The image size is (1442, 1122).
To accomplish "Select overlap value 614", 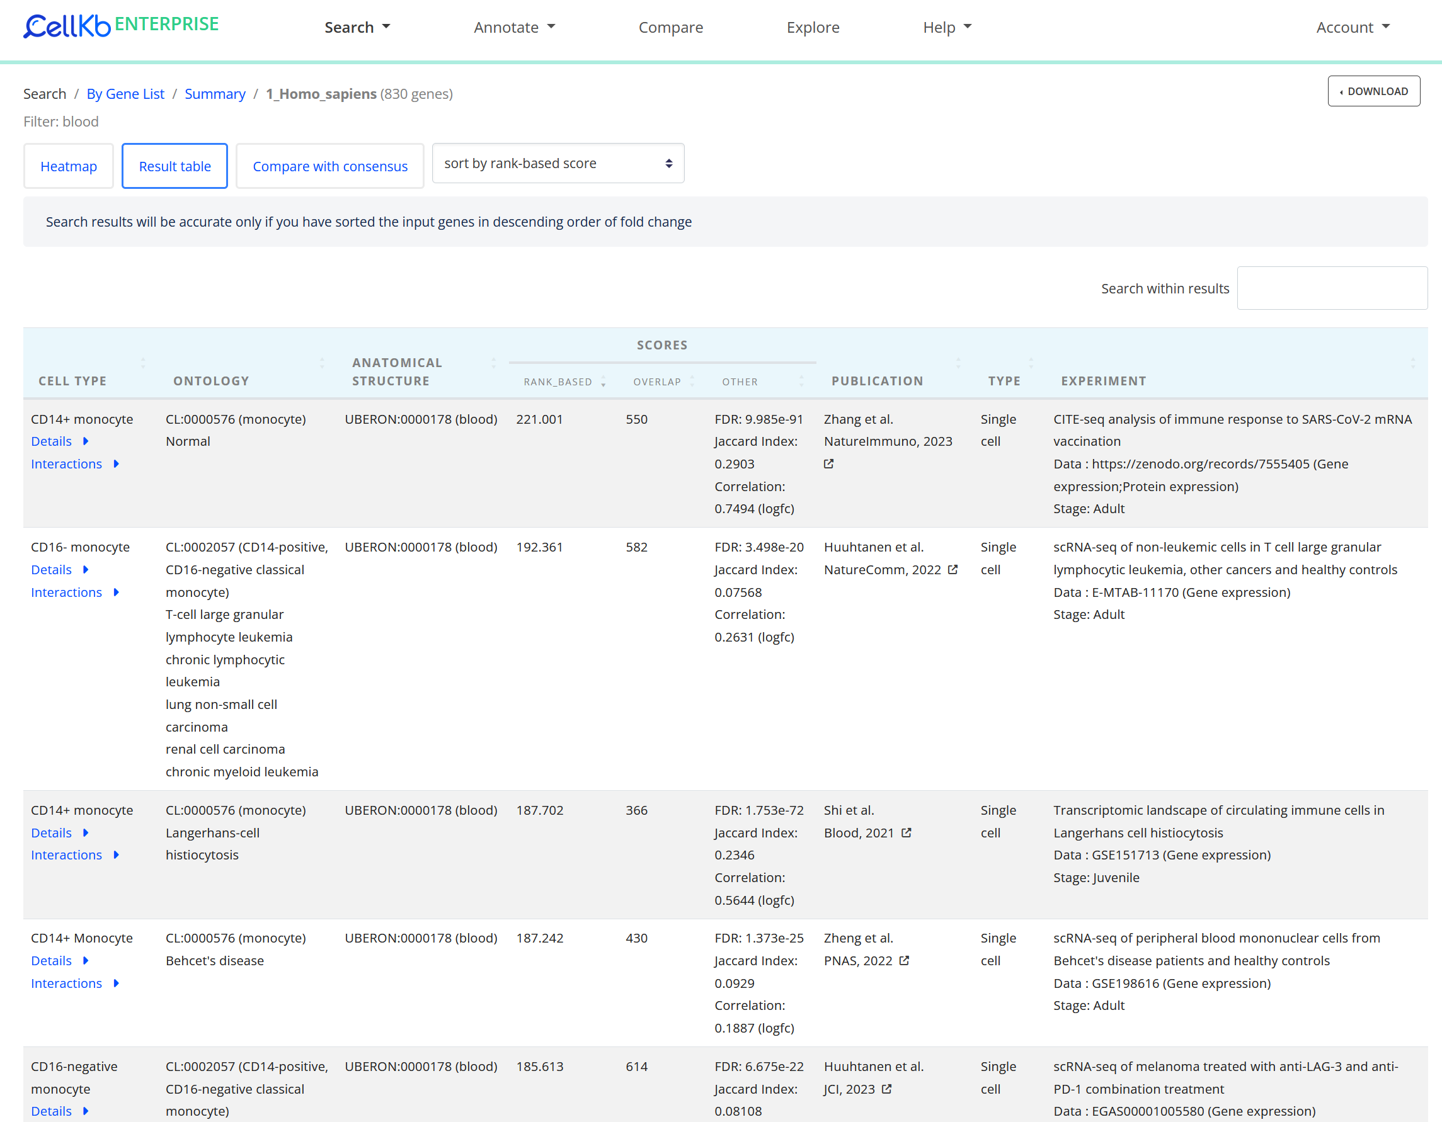I will (x=636, y=1067).
